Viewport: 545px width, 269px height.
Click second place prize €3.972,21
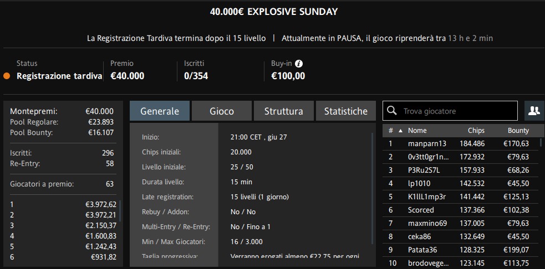(101, 215)
